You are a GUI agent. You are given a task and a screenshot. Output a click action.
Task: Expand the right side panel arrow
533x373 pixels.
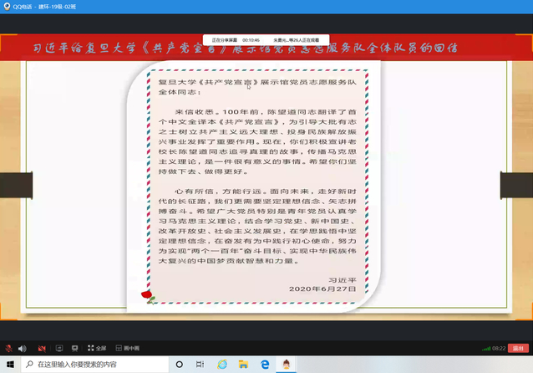click(528, 183)
